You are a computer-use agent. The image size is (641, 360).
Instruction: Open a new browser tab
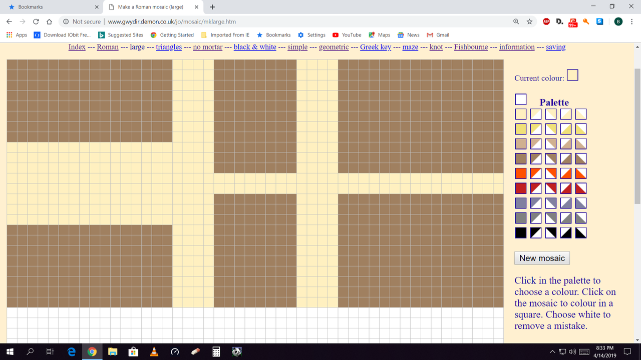coord(213,7)
